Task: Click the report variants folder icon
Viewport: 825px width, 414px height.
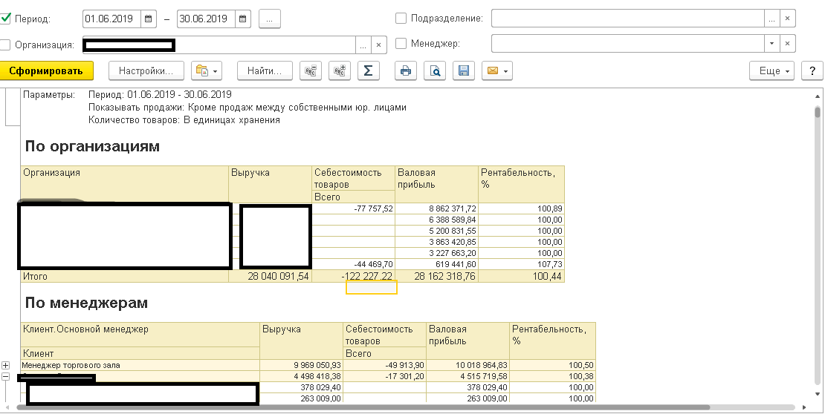Action: coord(201,71)
